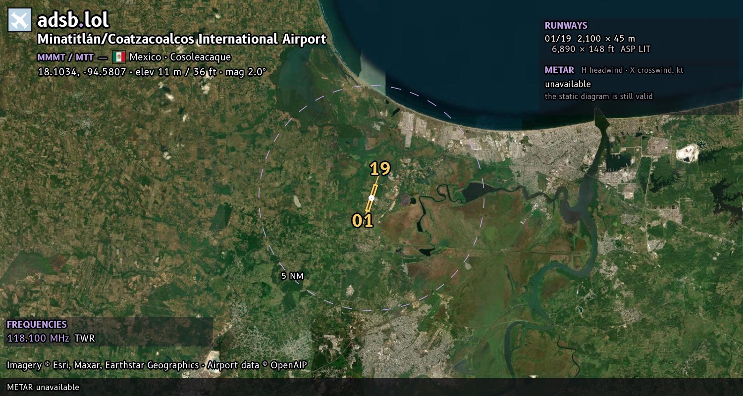This screenshot has width=743, height=396.
Task: Click the adsb.lol airplane logo icon
Action: pos(20,20)
